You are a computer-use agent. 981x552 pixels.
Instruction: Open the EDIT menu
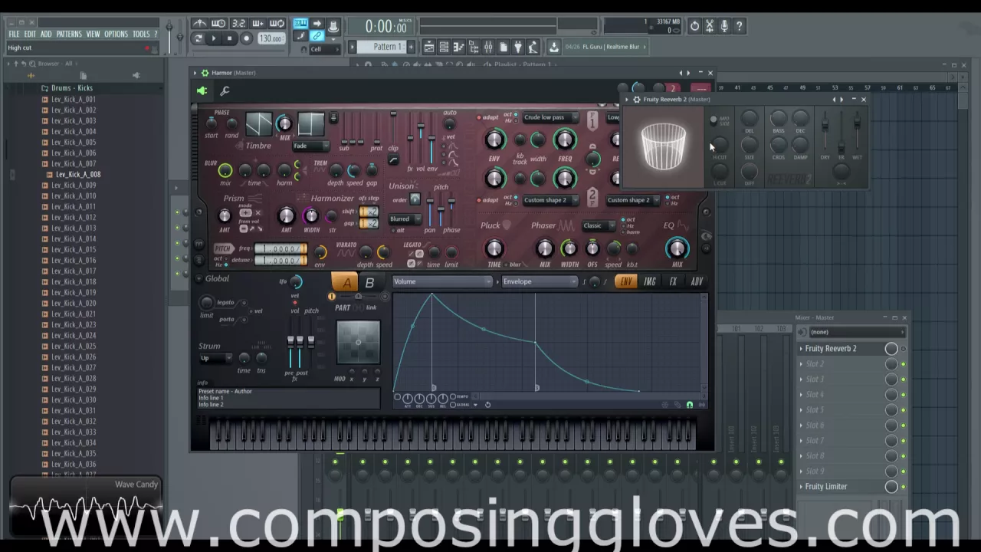(x=30, y=34)
